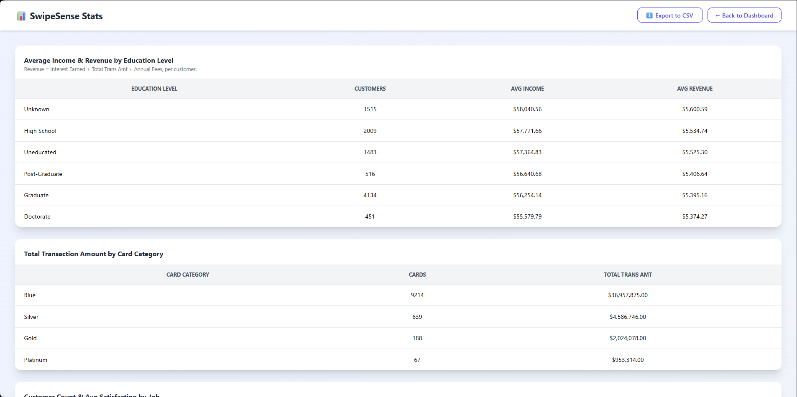Click total amount $4,586,746.00
Viewport: 797px width, 397px height.
tap(628, 317)
